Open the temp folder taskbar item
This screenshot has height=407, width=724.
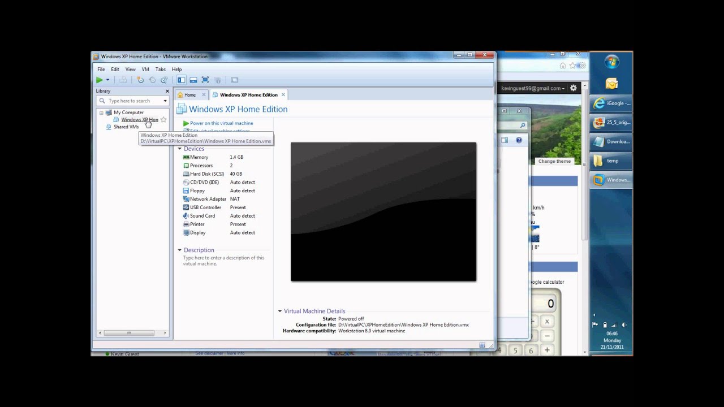[611, 161]
